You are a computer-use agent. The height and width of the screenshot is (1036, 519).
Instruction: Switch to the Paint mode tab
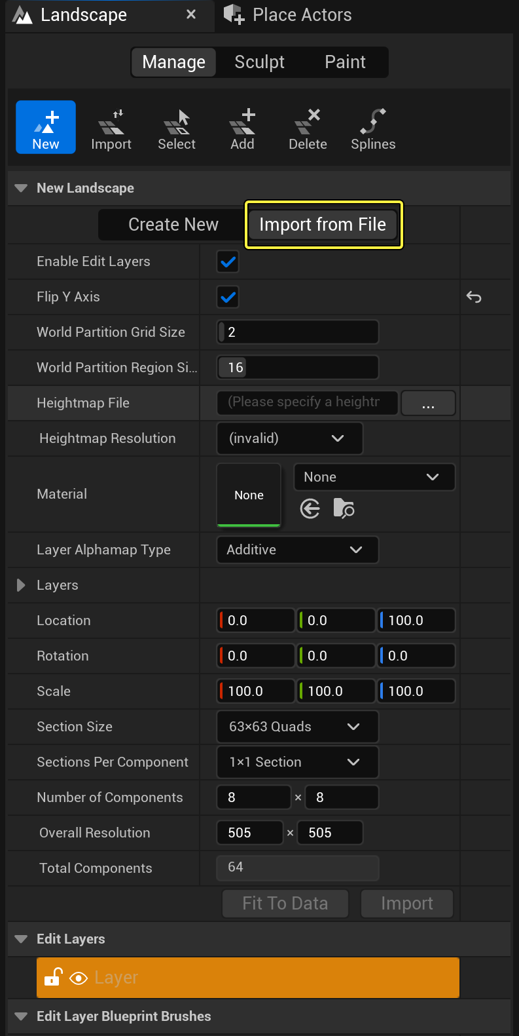coord(345,62)
